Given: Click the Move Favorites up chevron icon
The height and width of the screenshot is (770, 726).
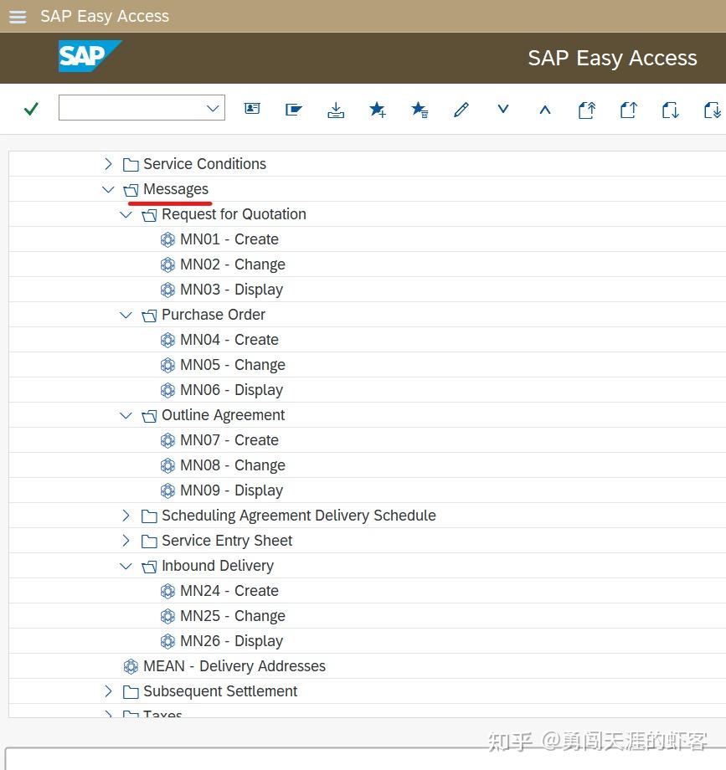Looking at the screenshot, I should pyautogui.click(x=545, y=109).
